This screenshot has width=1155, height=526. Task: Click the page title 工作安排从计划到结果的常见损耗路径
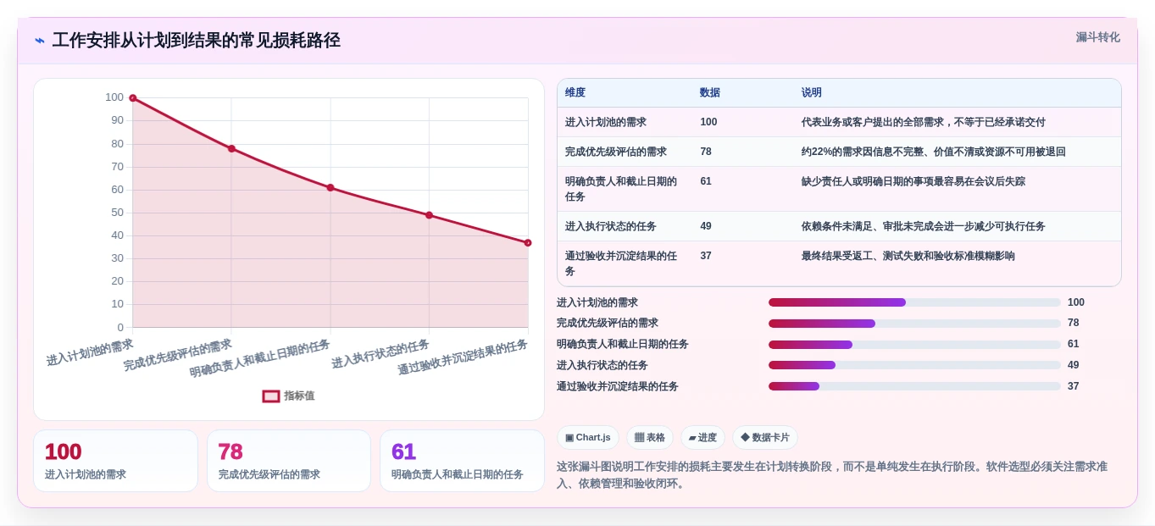tap(197, 41)
